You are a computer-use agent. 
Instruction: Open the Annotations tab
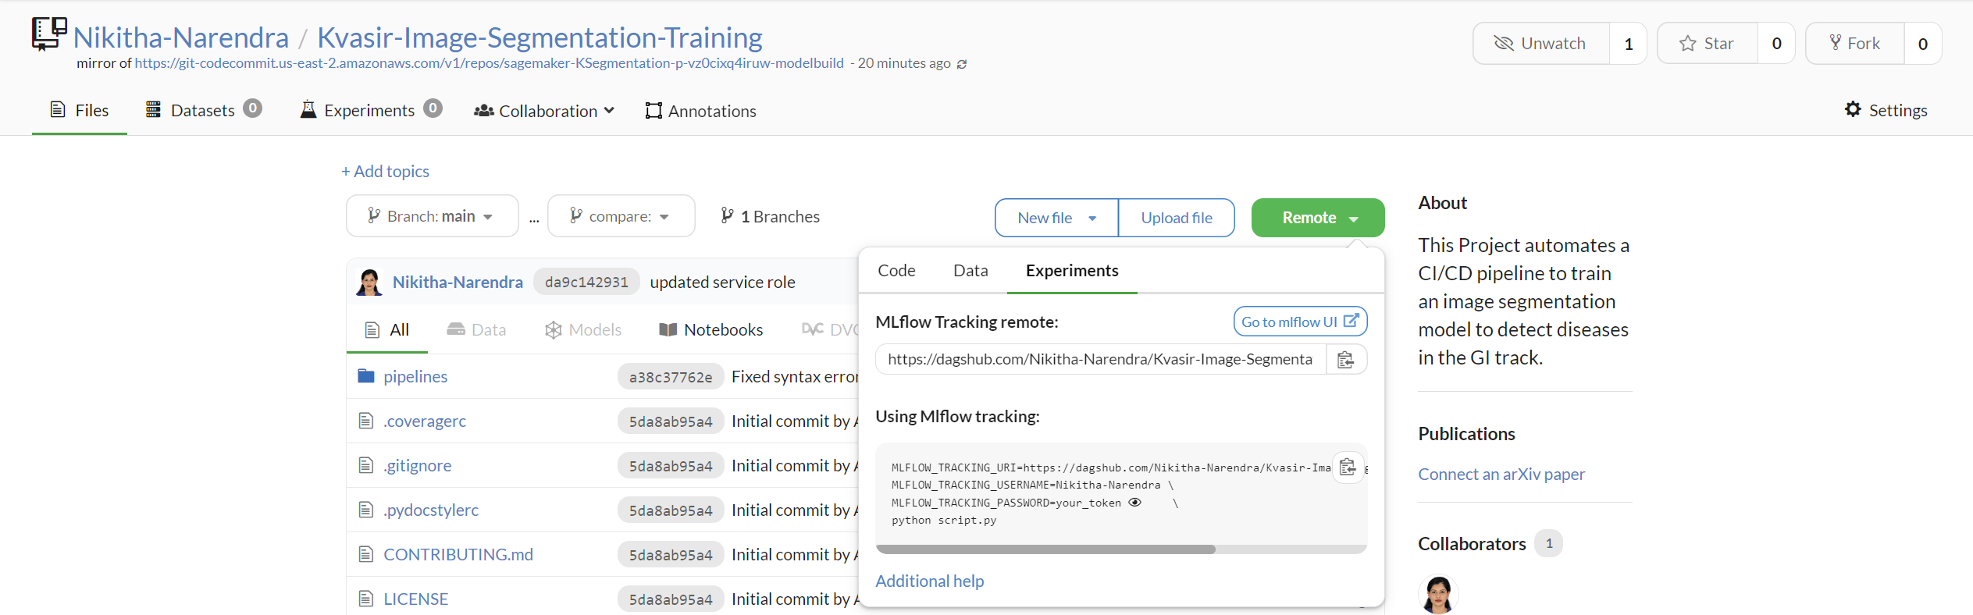700,111
